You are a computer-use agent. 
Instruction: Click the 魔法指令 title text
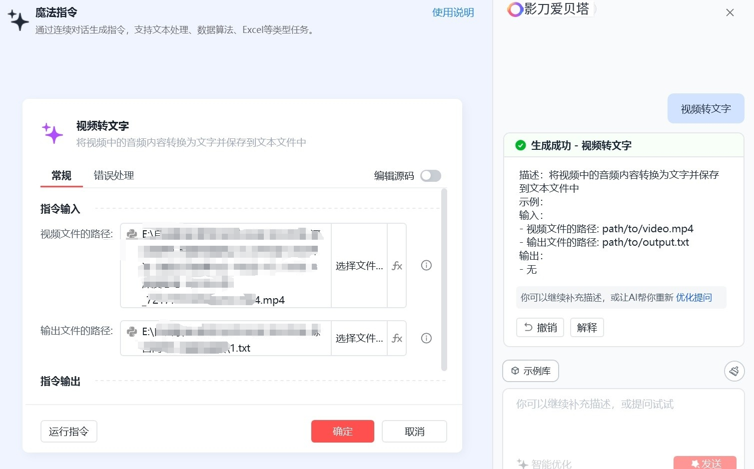click(56, 12)
